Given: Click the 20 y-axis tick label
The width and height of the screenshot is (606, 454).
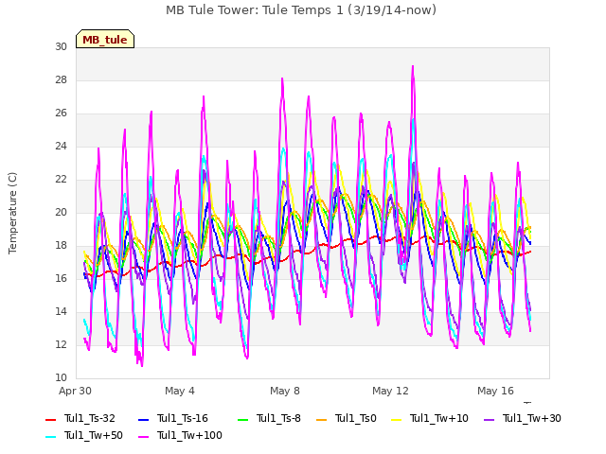Looking at the screenshot, I should (x=61, y=212).
